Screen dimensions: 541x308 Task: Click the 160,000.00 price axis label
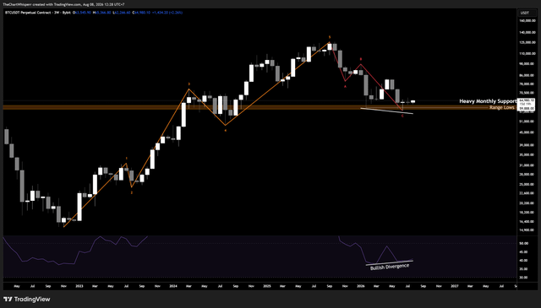pyautogui.click(x=527, y=20)
